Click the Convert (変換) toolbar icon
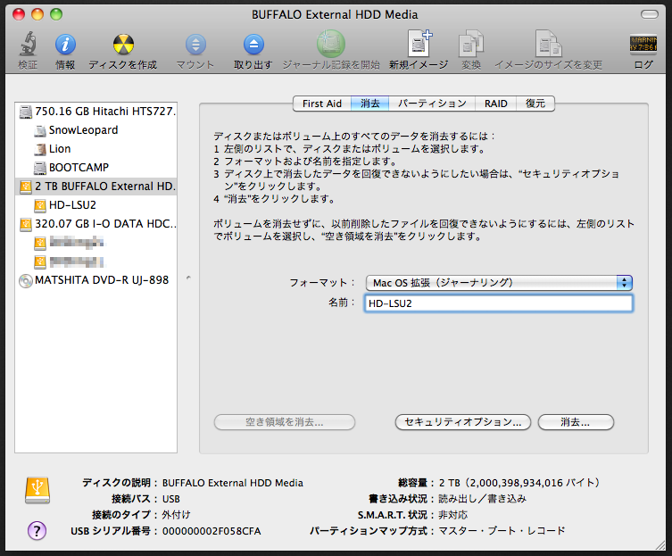The image size is (672, 556). (x=471, y=44)
